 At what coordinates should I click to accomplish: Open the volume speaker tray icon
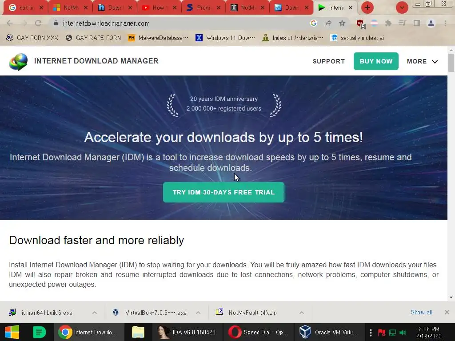click(x=403, y=333)
